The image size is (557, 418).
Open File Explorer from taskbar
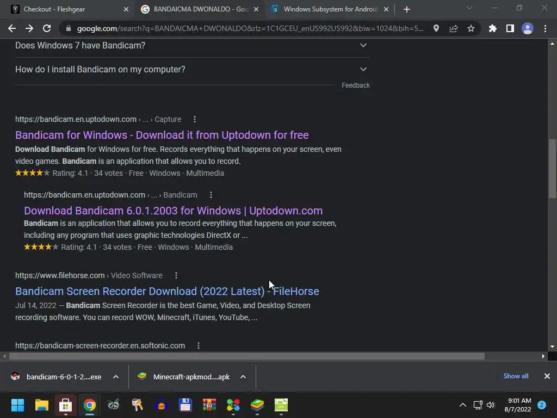tap(41, 405)
